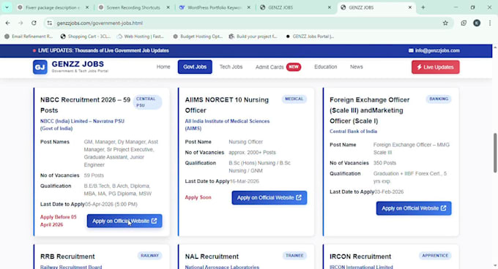This screenshot has height=269, width=498.
Task: Click AIIMS NORCET 10 Nursing Officer title
Action: click(x=227, y=105)
